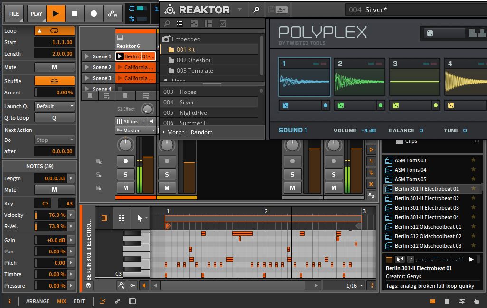
Task: Toggle the clip Loop button
Action: pos(54,31)
